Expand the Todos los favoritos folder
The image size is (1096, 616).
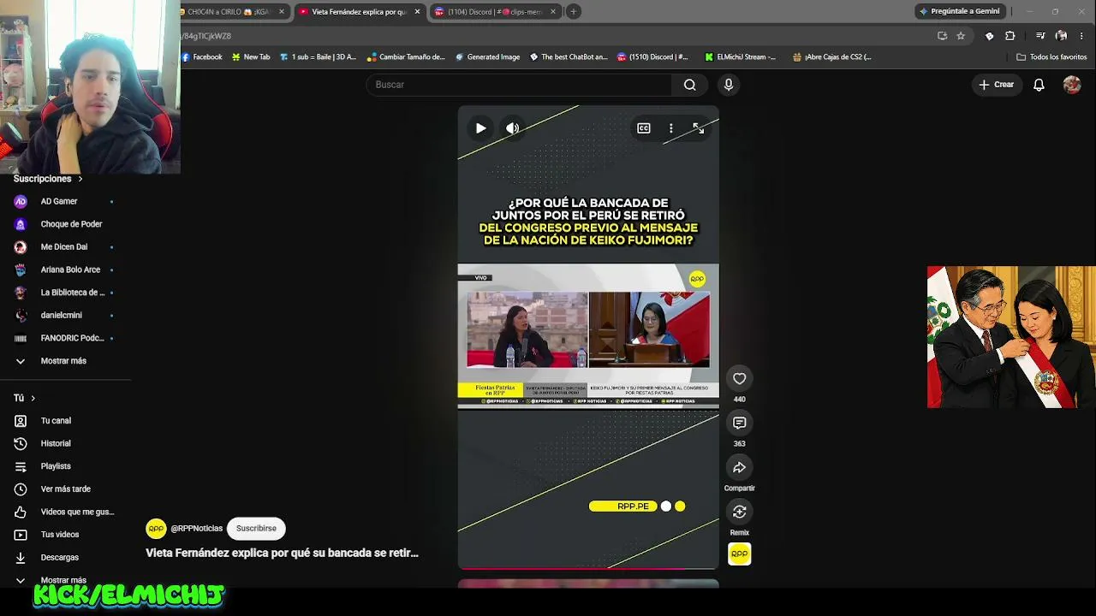pos(1051,57)
